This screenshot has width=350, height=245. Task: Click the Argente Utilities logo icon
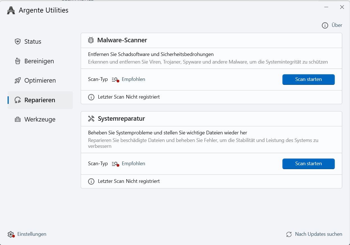tap(11, 11)
